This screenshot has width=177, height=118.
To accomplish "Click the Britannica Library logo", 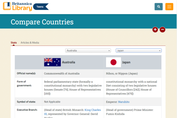I will [x=17, y=7].
